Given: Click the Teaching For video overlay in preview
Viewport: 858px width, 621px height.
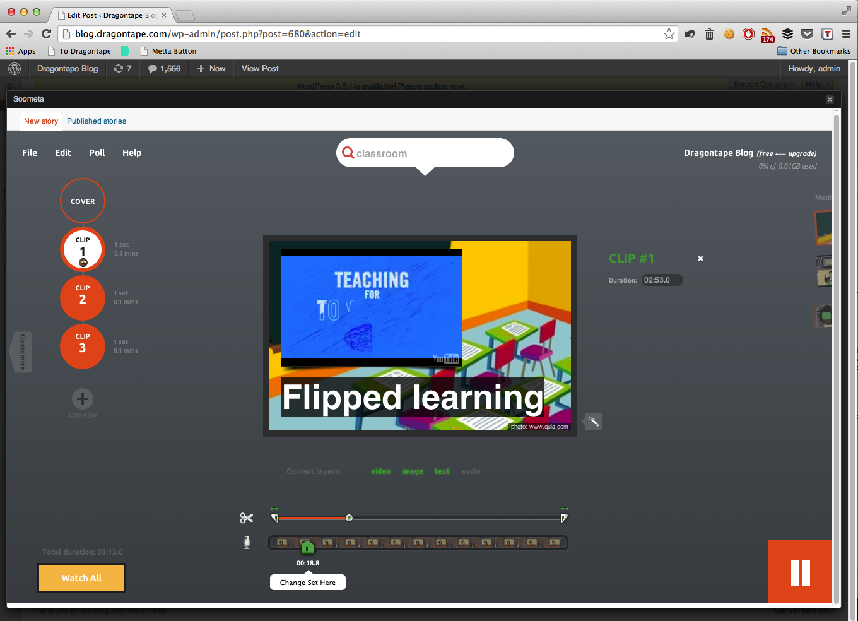Looking at the screenshot, I should point(372,307).
